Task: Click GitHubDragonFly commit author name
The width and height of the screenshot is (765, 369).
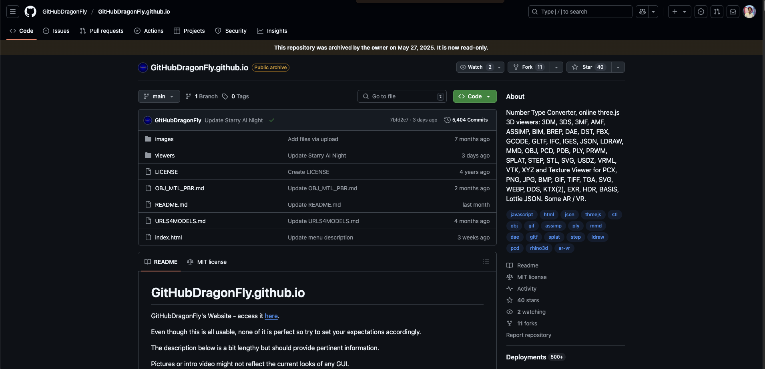Action: click(x=178, y=120)
